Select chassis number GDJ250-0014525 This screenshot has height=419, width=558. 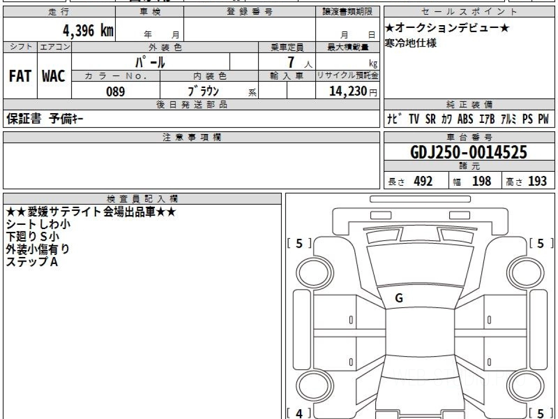(x=469, y=152)
